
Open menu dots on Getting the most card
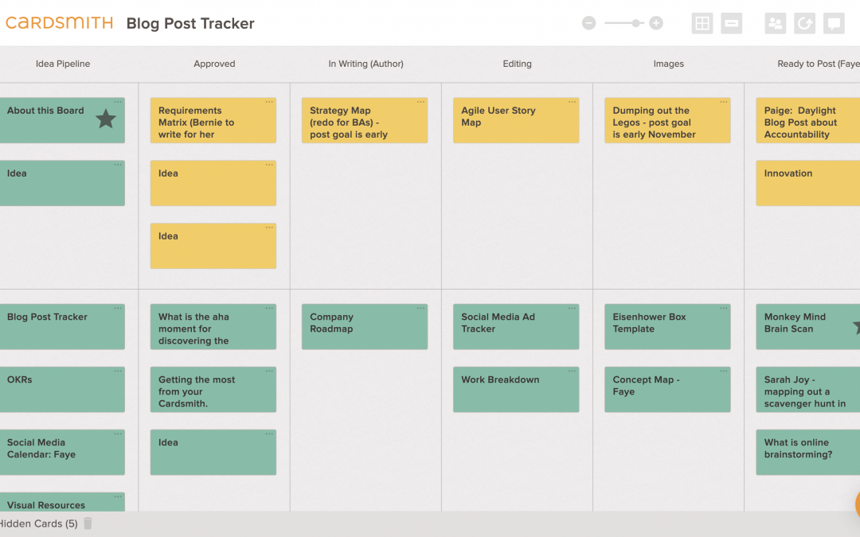click(269, 371)
